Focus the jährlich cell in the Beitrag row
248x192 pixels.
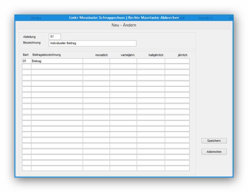point(177,61)
